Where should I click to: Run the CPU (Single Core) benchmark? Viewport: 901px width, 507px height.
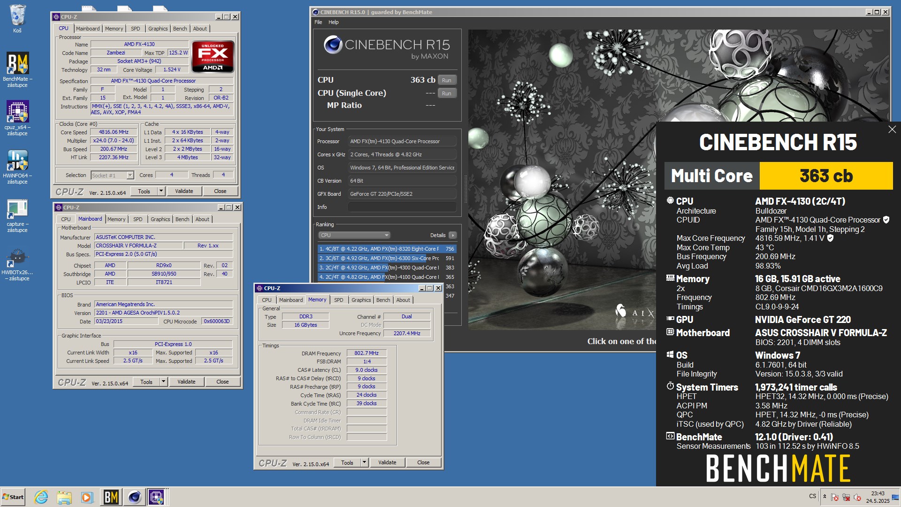point(447,93)
